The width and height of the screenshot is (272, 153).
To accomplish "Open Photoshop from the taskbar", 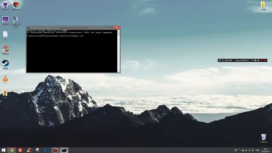I will (47, 150).
